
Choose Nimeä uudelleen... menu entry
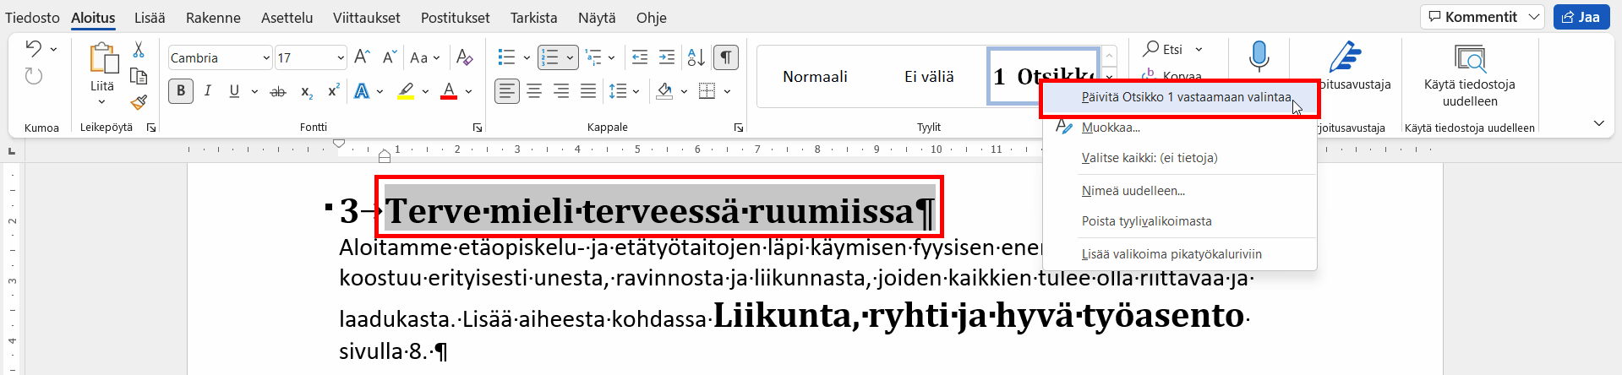point(1180,191)
